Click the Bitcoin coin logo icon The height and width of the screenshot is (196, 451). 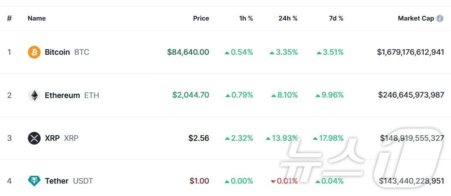tap(34, 52)
